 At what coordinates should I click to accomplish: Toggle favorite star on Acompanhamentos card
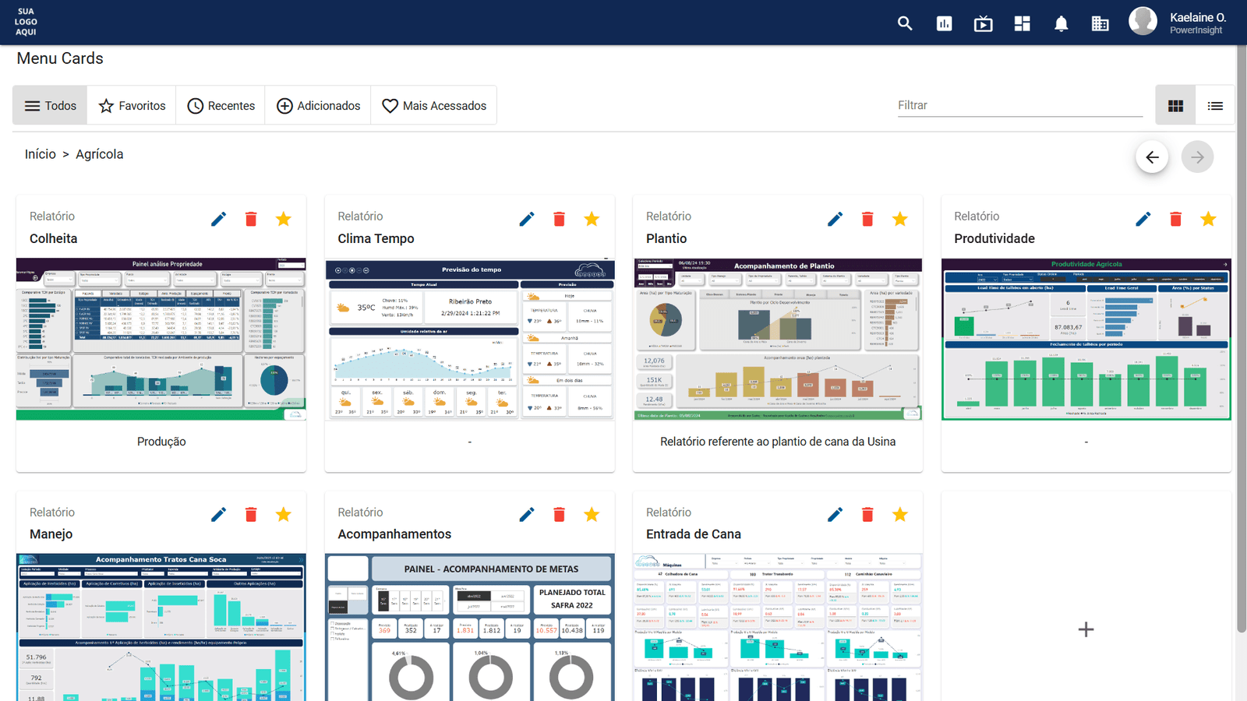point(592,514)
